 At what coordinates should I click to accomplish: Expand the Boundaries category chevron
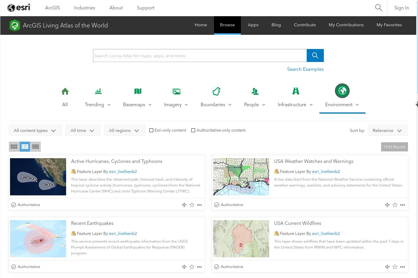pos(230,105)
